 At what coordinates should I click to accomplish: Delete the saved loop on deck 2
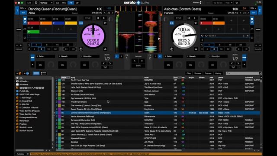[248, 36]
